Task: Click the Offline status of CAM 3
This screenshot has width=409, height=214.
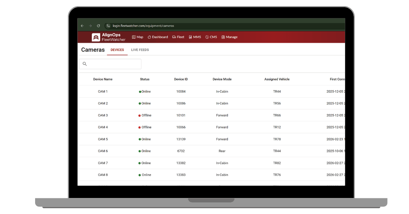Action: point(145,116)
